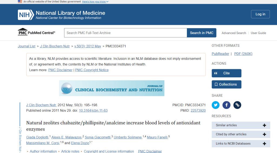Share the article on Twitter
This screenshot has height=153, width=277.
coord(216,105)
